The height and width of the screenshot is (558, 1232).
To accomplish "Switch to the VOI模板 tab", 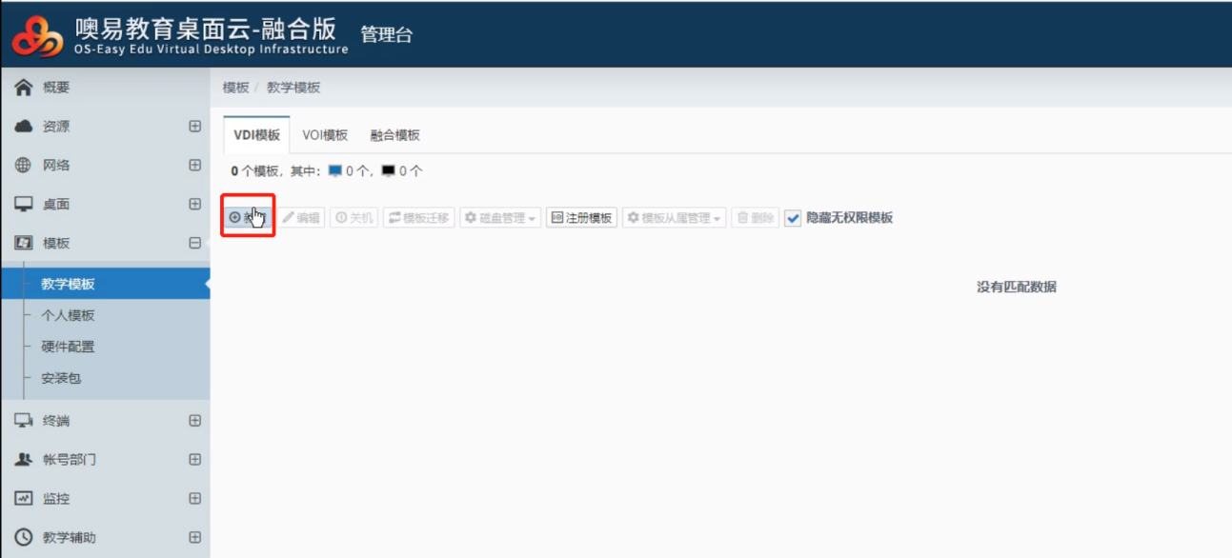I will 325,135.
